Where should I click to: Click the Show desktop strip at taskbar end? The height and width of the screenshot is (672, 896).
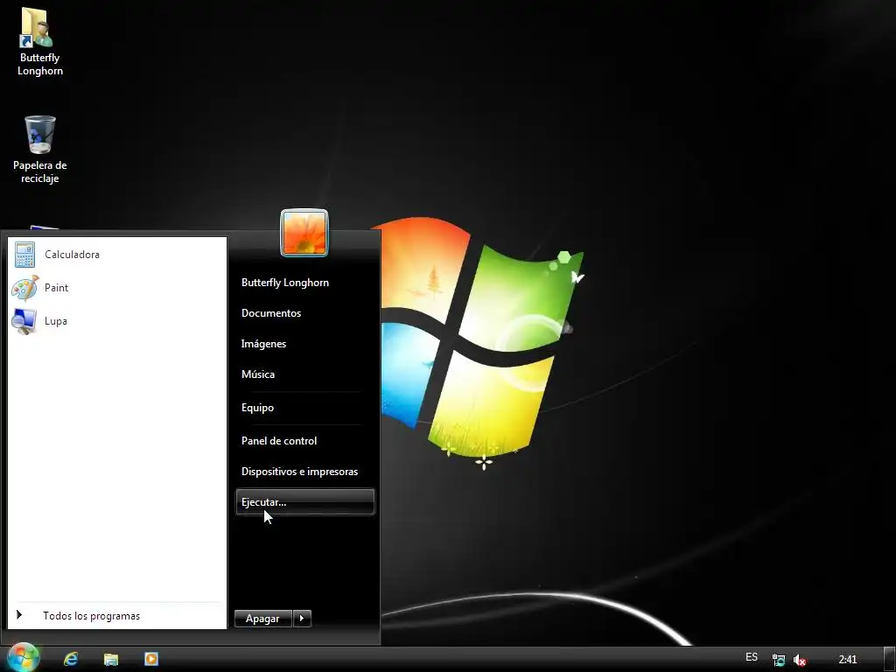tap(890, 660)
